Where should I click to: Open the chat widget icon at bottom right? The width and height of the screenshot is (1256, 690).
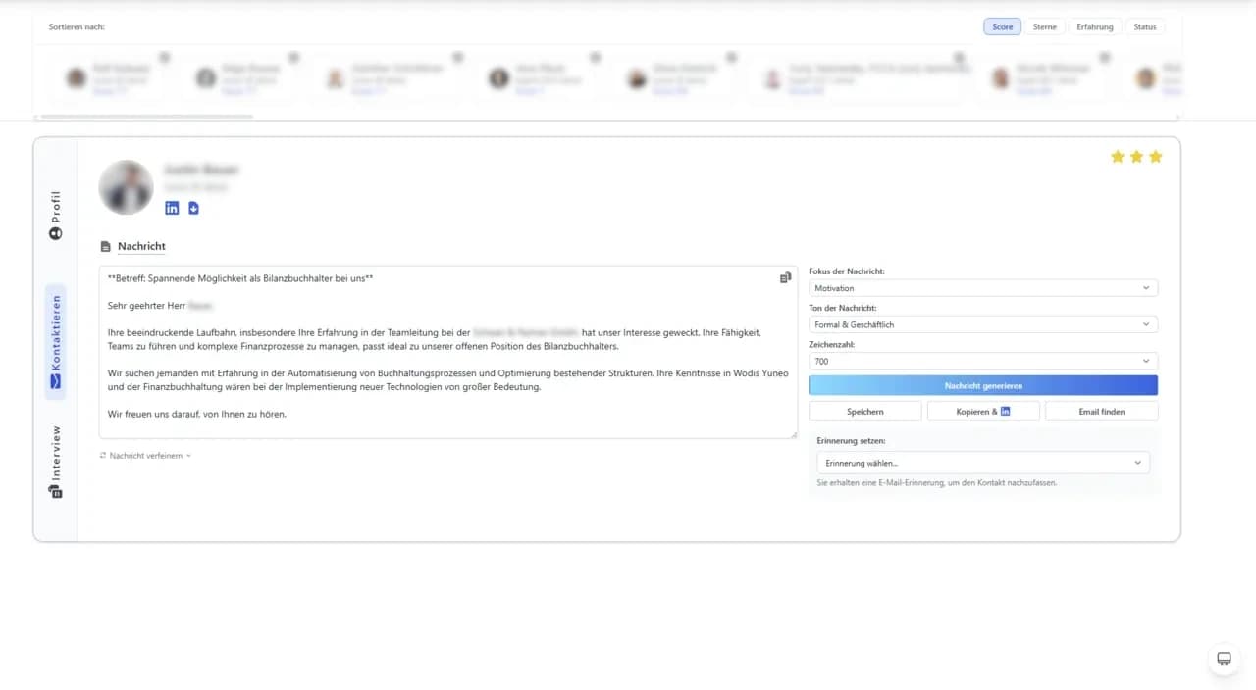1224,659
